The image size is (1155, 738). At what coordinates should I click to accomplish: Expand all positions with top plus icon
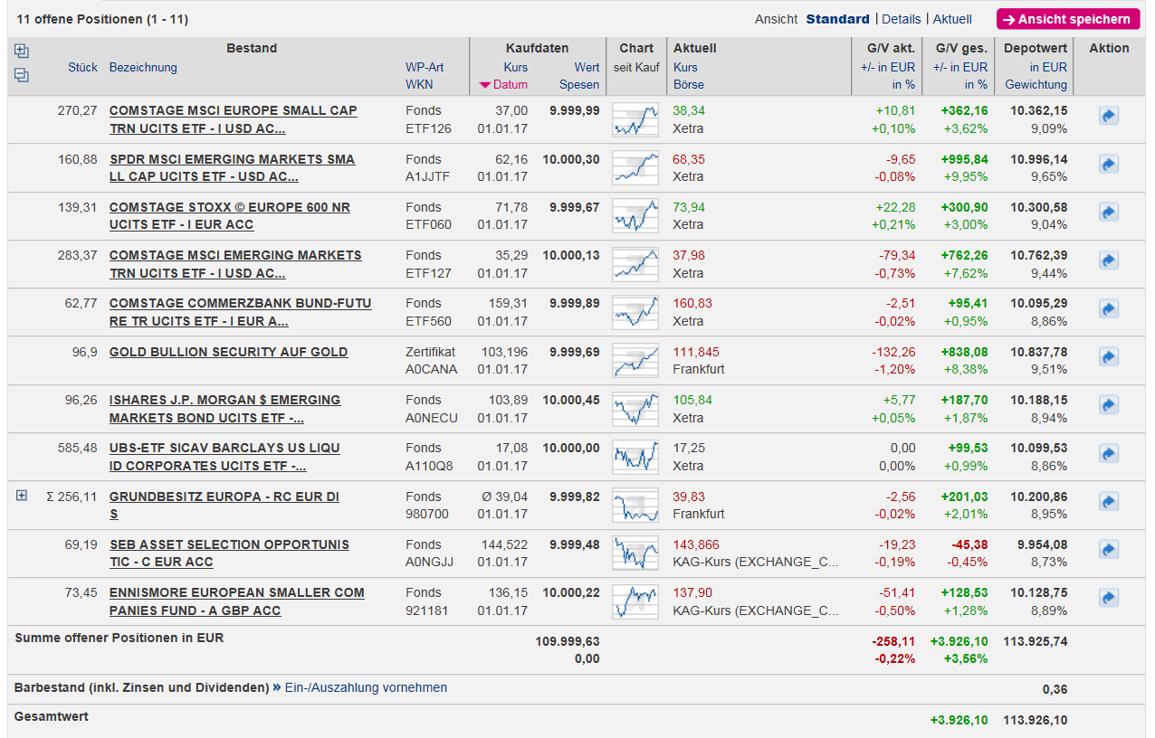click(x=22, y=52)
